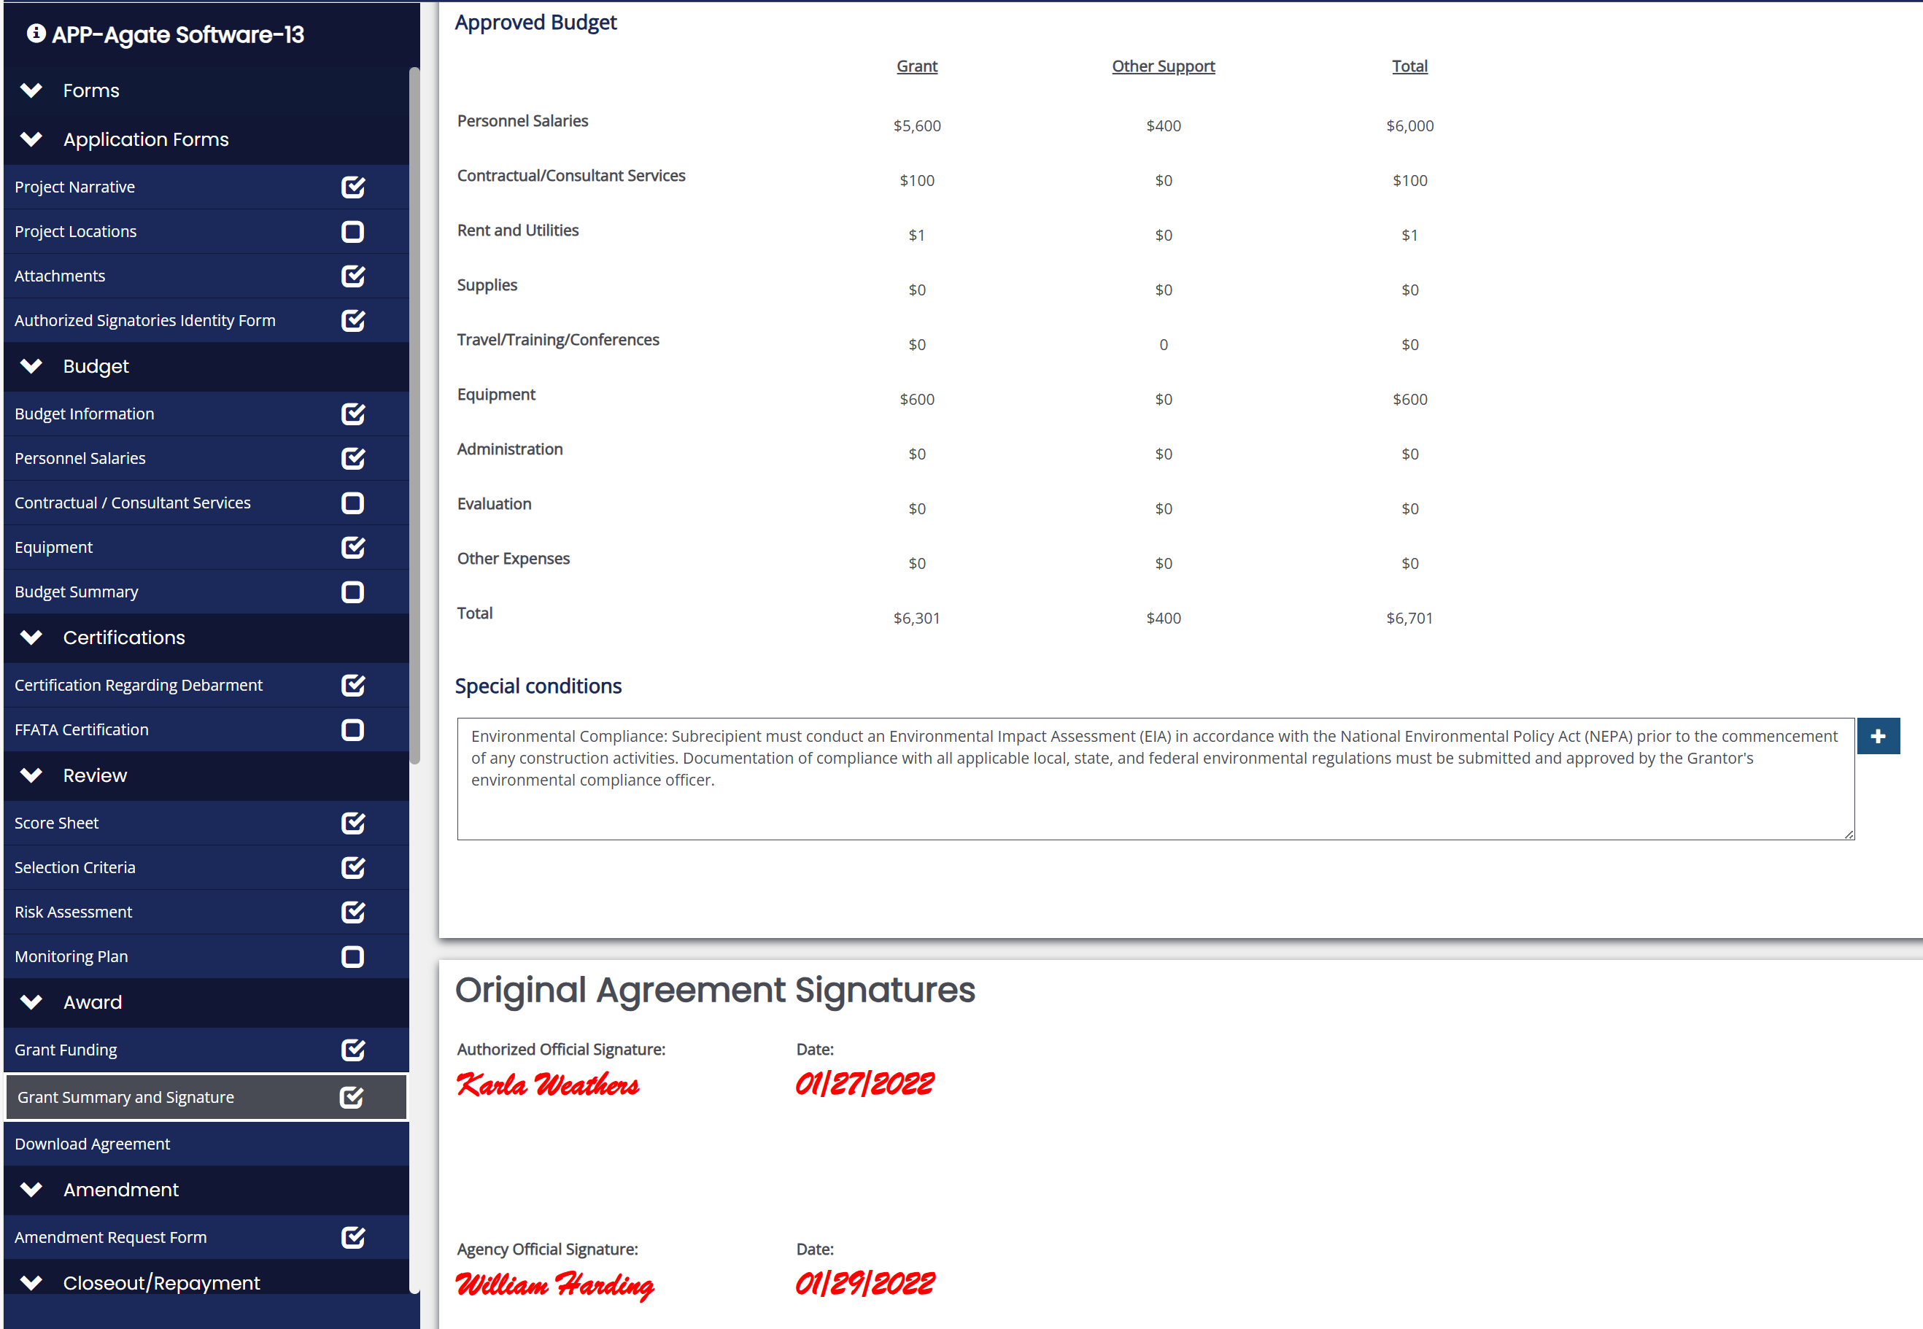Collapse the Certifications section
The width and height of the screenshot is (1923, 1329).
(31, 637)
